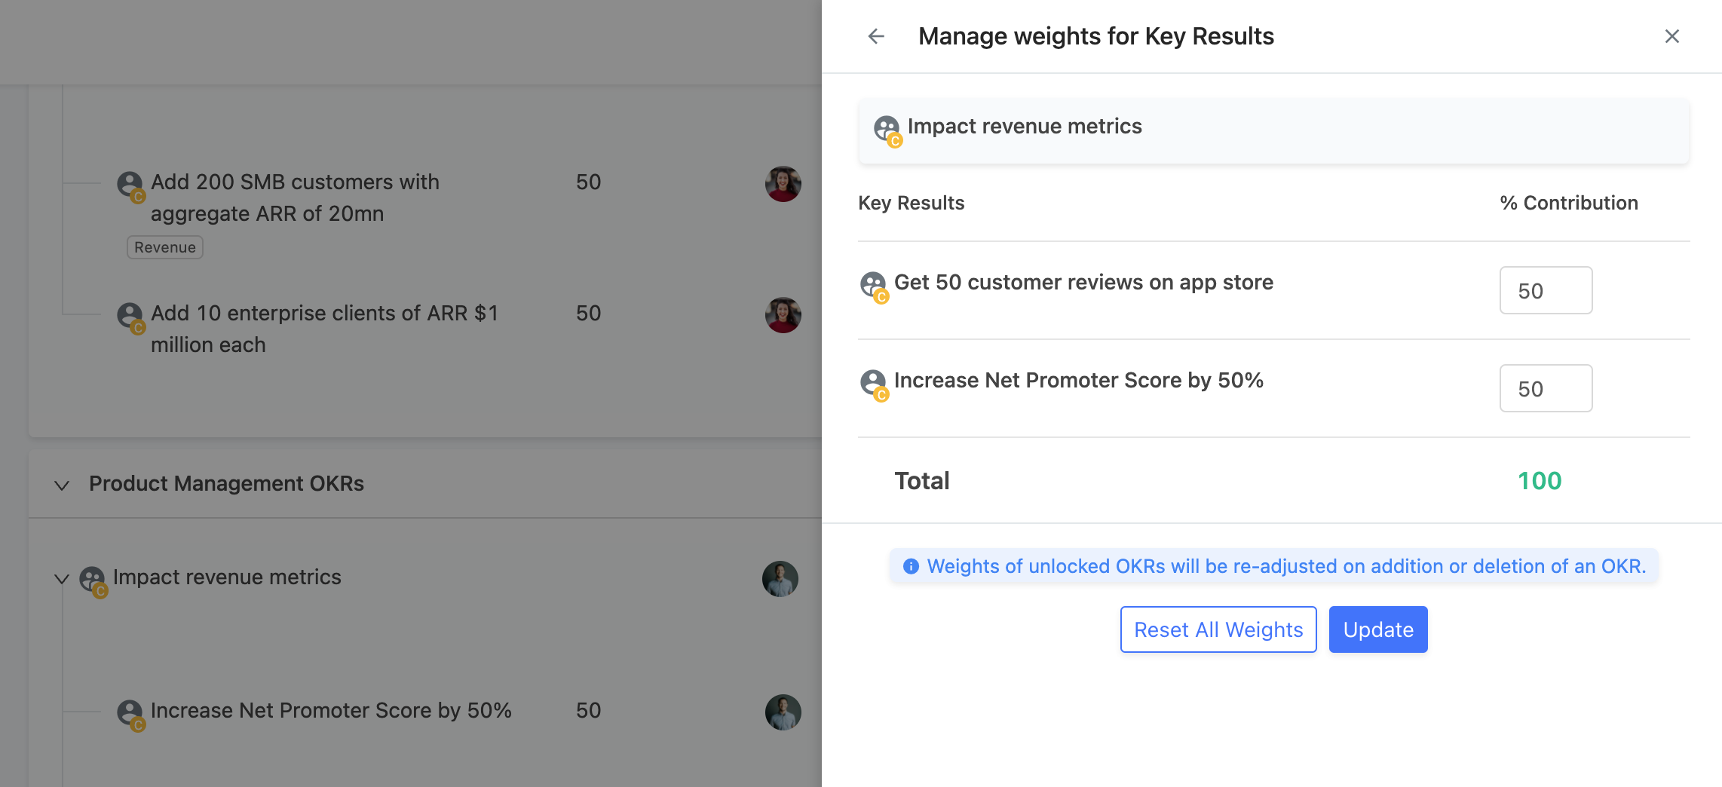
Task: Open owner avatar for Add 10 enterprise clients
Action: (x=783, y=315)
